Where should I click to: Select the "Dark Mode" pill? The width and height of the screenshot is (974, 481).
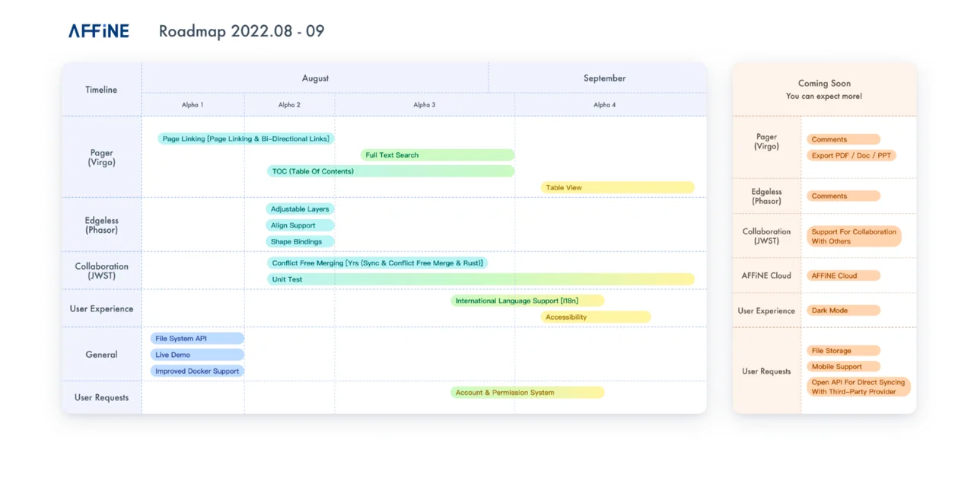(843, 311)
